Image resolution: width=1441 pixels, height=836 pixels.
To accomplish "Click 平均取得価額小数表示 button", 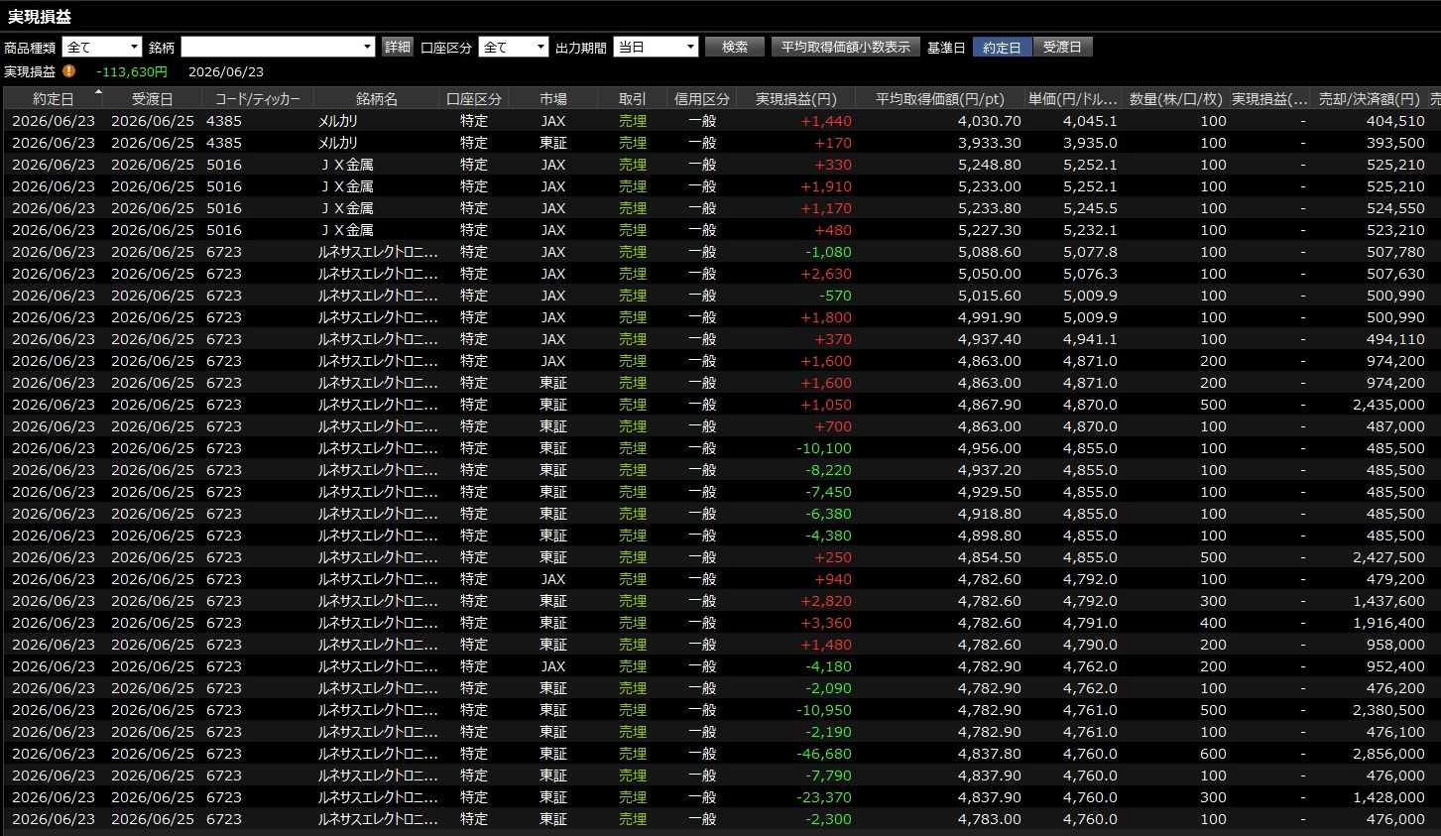I will pyautogui.click(x=845, y=47).
